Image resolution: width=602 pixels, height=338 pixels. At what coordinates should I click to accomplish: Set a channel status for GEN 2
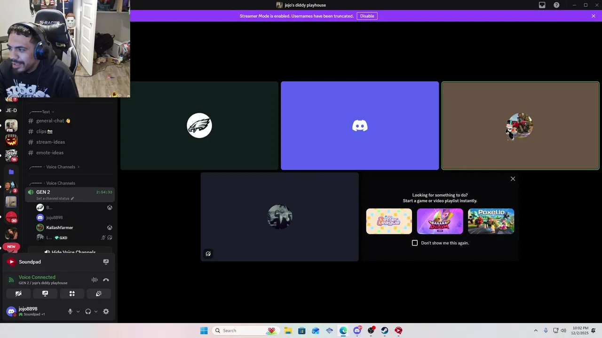(x=55, y=199)
